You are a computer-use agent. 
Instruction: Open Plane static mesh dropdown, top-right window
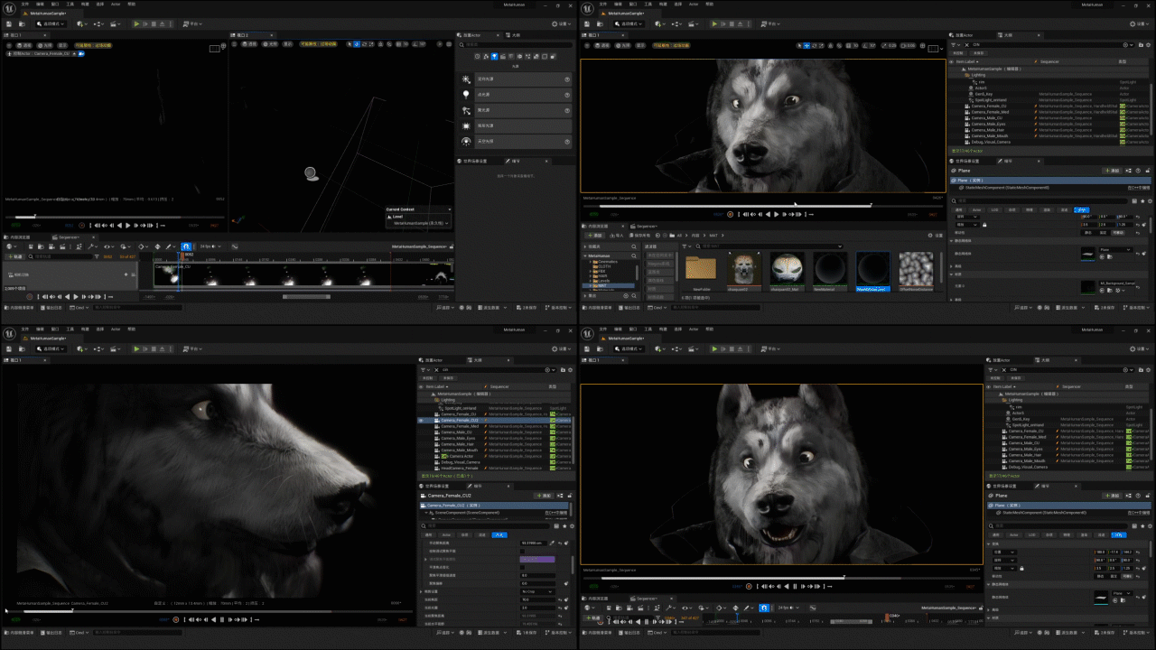[x=1115, y=250]
